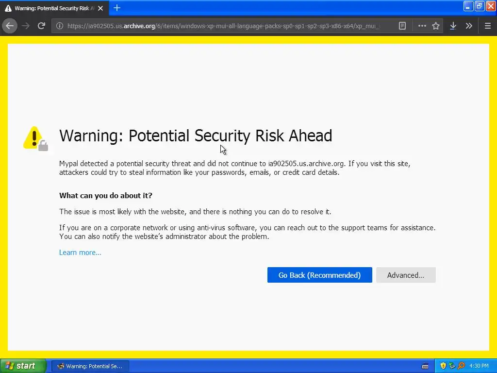Select the Warning: Potential Security Risk tab
The height and width of the screenshot is (373, 497).
(x=54, y=8)
